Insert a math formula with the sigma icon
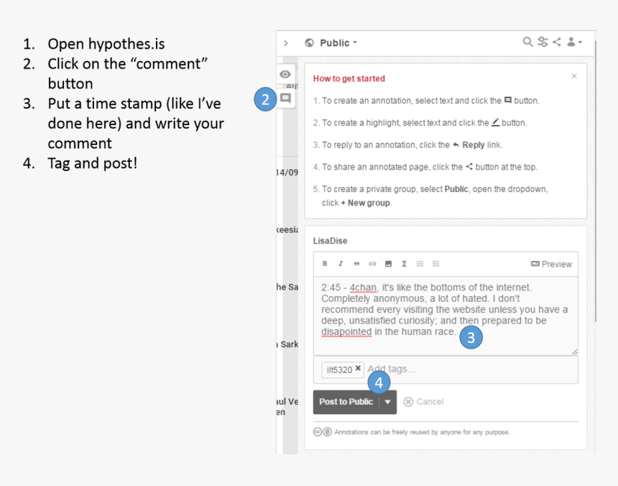 (x=404, y=264)
